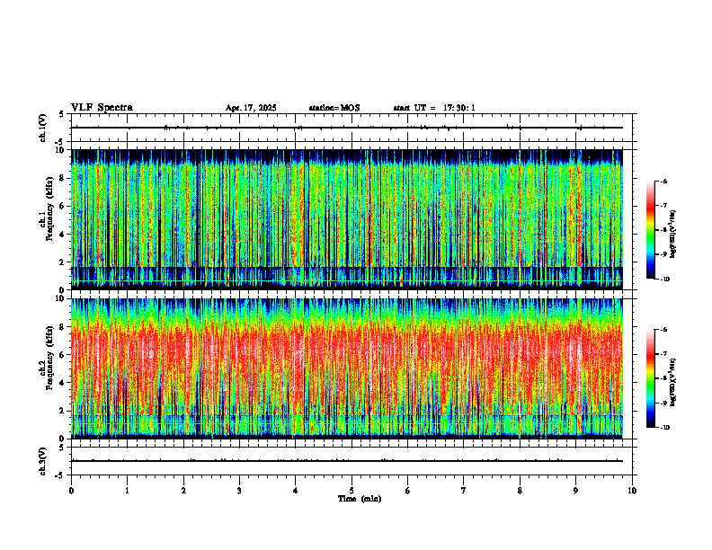Click time axis tick label "4"
This screenshot has height=550, width=712.
coord(296,491)
